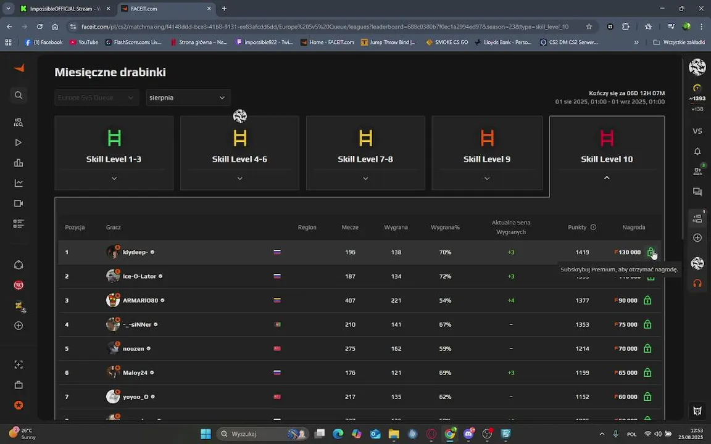
Task: Click the VS icon in right sidebar
Action: pos(697,131)
